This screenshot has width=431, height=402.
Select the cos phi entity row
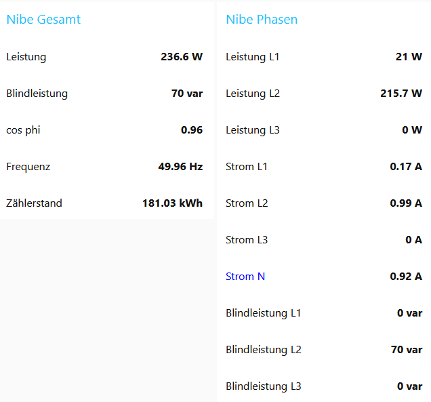pos(24,130)
